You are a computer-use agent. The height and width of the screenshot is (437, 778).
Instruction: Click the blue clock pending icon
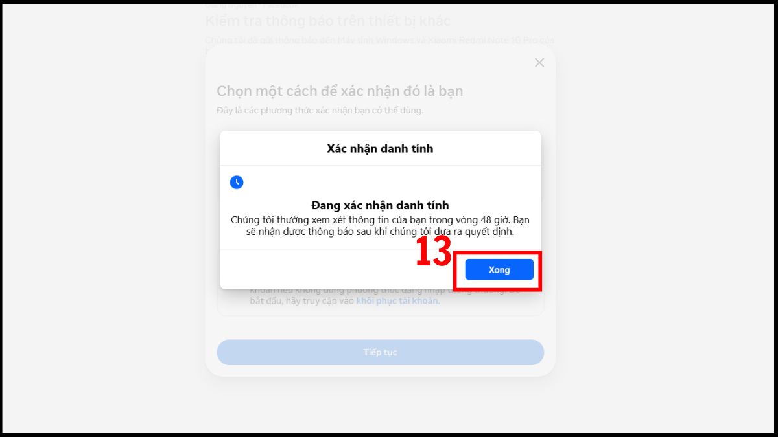(237, 183)
